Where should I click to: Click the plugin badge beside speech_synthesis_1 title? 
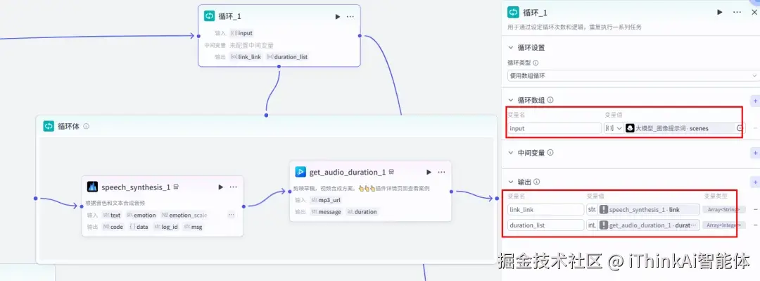click(x=177, y=187)
